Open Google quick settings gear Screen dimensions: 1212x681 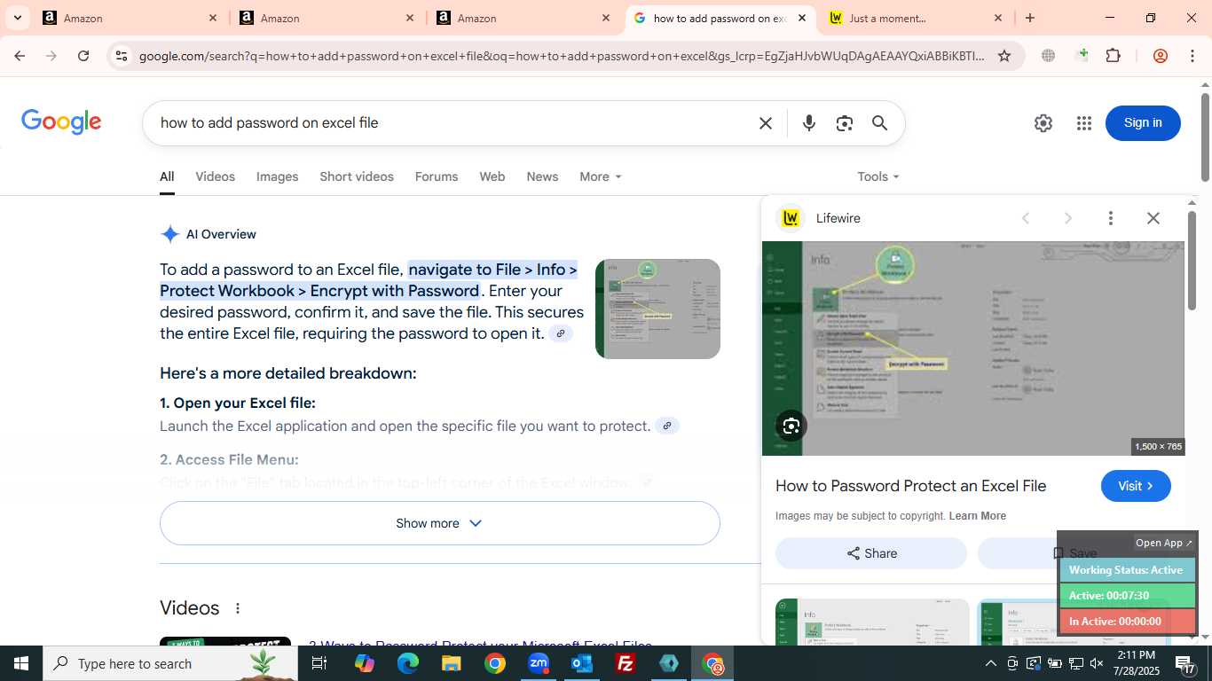[1043, 123]
